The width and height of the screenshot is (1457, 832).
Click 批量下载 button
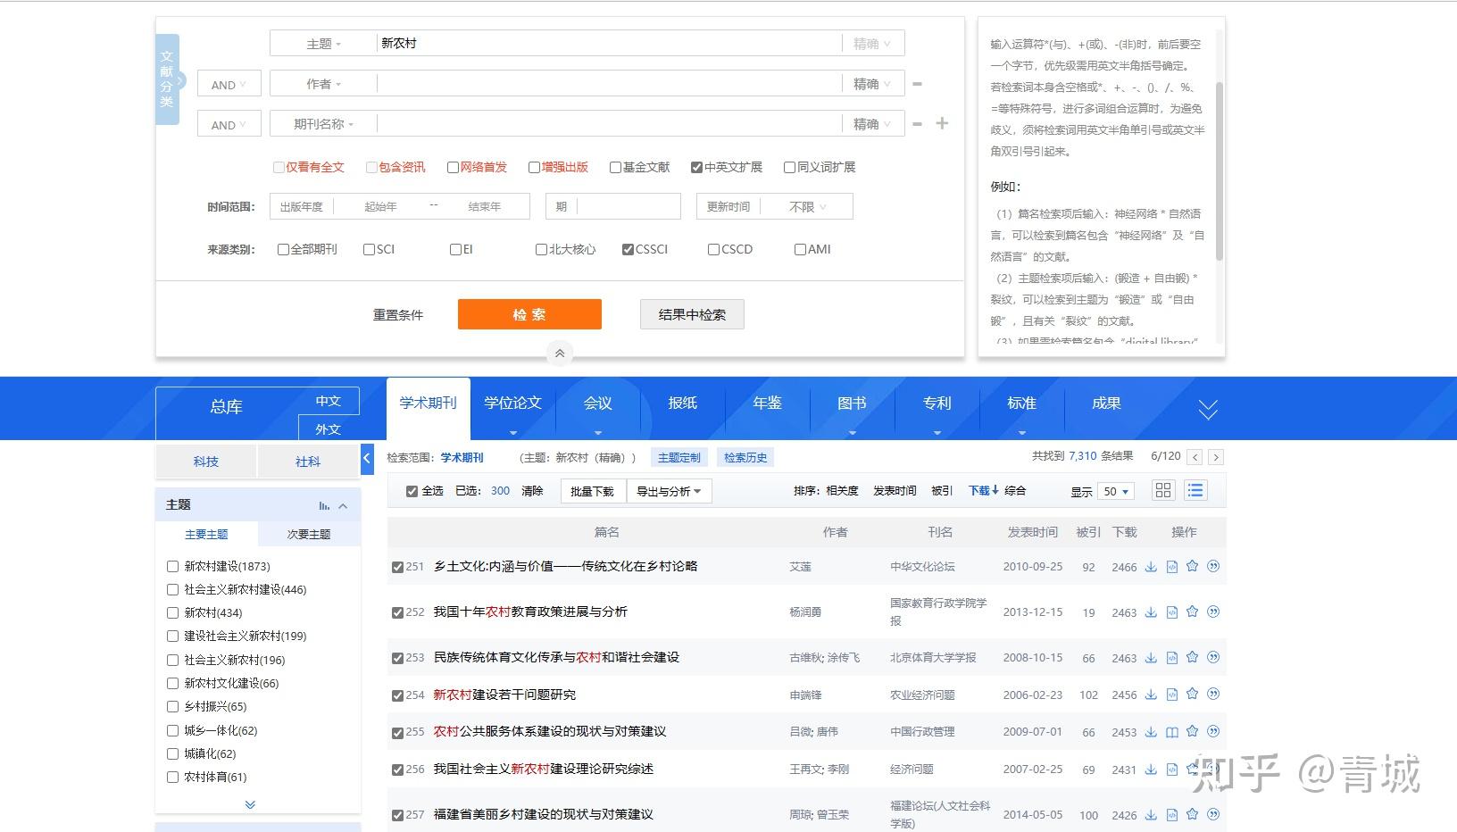(592, 491)
